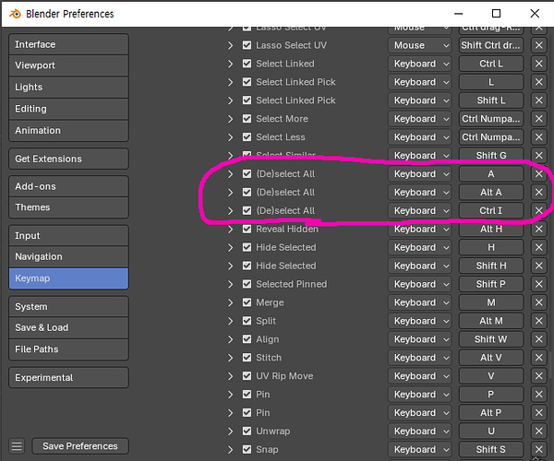554x461 pixels.
Task: Expand the Split keymap entry
Action: pos(230,321)
